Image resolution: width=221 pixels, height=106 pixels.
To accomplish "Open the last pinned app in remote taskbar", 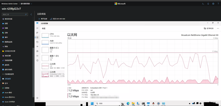I will pos(163,103).
